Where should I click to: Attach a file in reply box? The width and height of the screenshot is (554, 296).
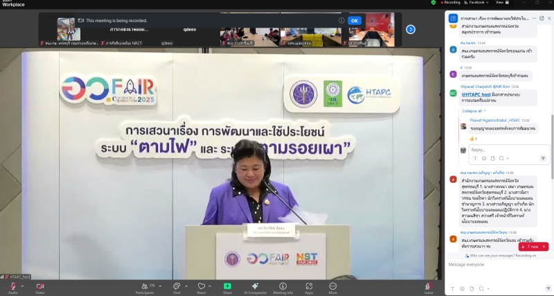point(492,159)
